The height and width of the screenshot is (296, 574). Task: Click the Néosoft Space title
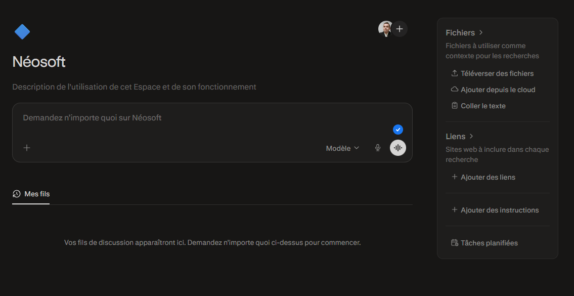click(39, 62)
